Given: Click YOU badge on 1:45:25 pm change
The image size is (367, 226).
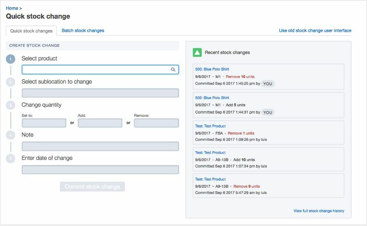Looking at the screenshot, I should (x=268, y=84).
